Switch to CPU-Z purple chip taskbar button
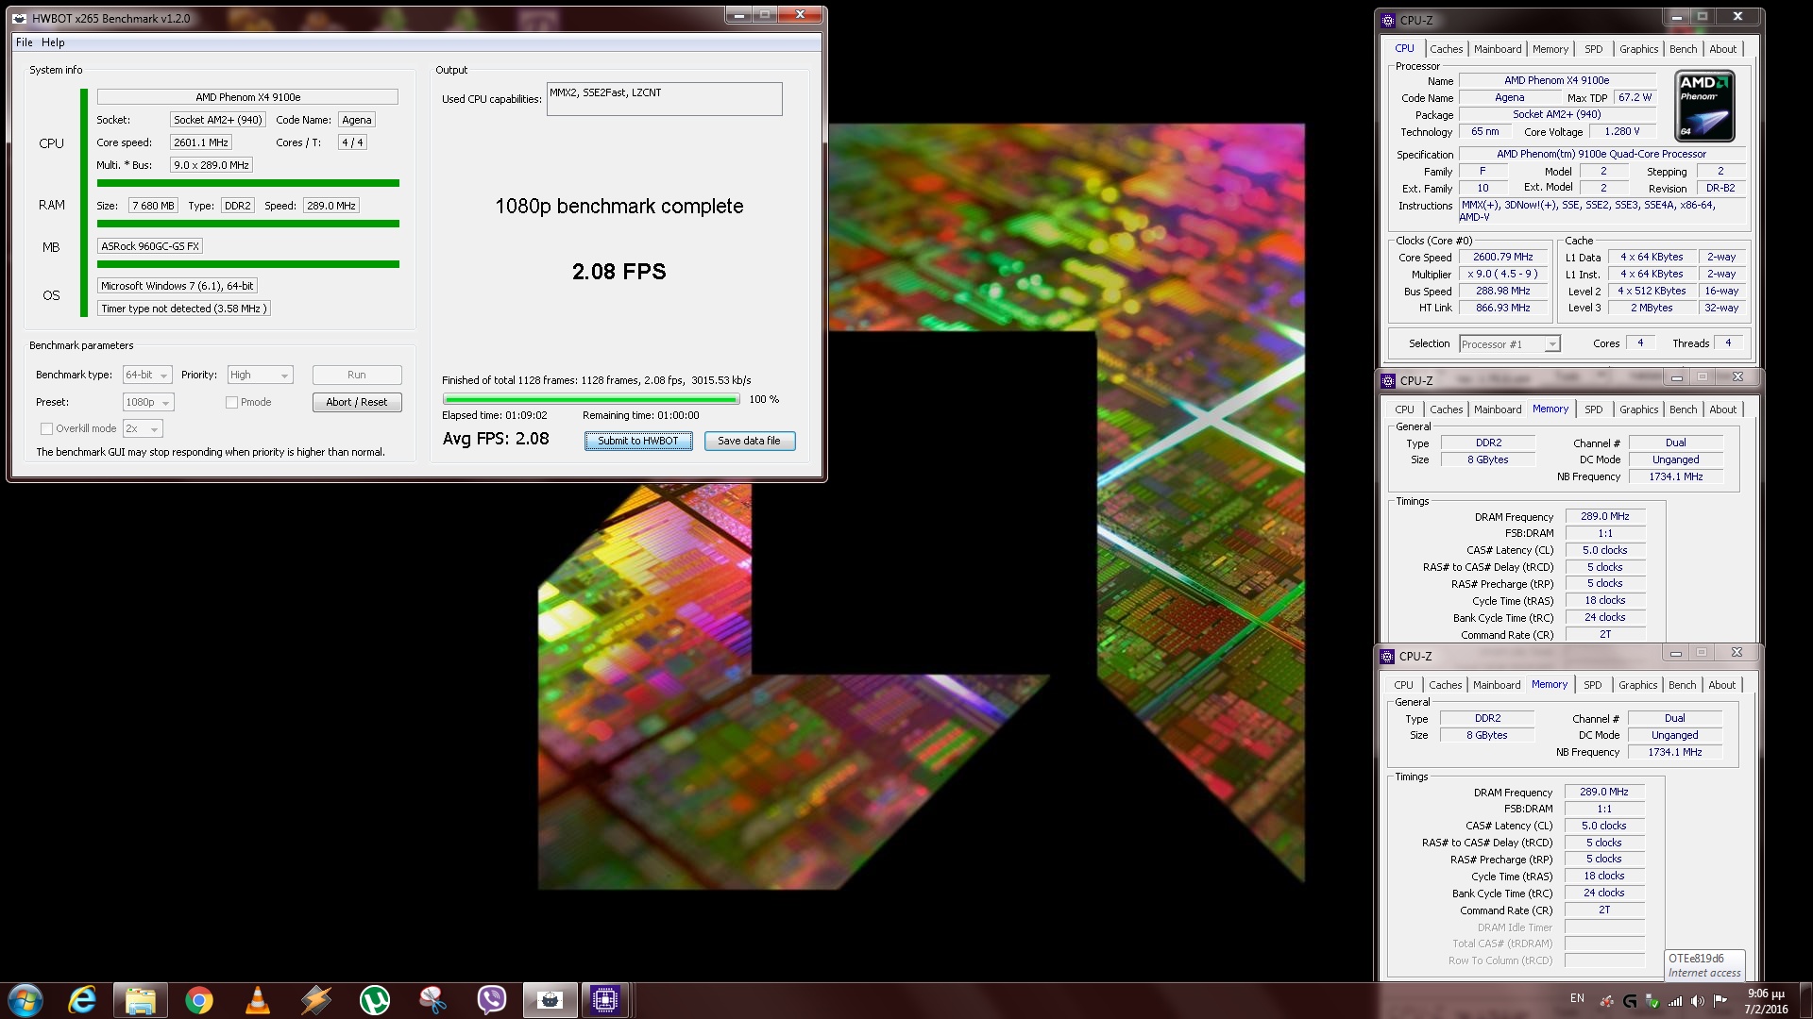Image resolution: width=1813 pixels, height=1019 pixels. pyautogui.click(x=605, y=999)
